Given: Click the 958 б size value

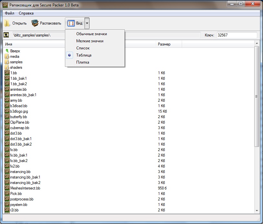Looking at the screenshot, I should coord(162,188).
